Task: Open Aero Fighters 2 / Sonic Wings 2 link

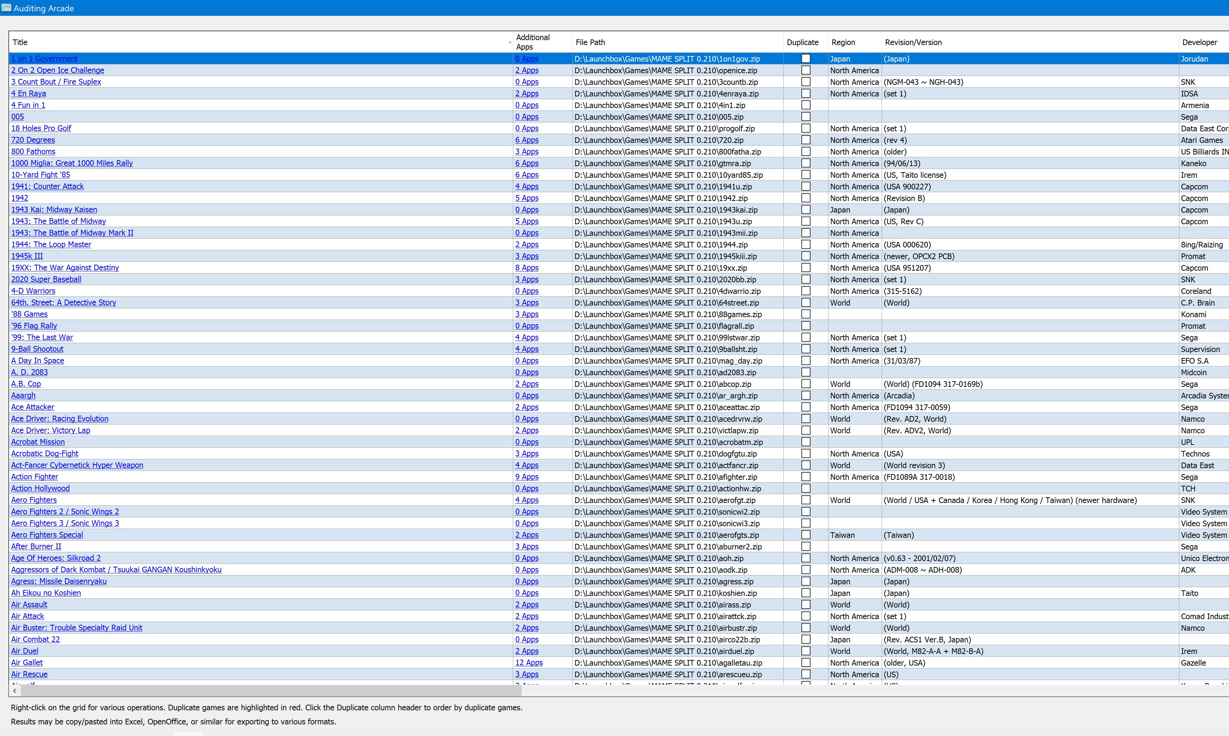Action: tap(65, 512)
